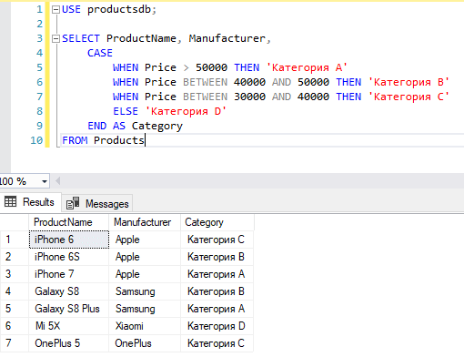Select the row 1 header in results

click(x=15, y=240)
